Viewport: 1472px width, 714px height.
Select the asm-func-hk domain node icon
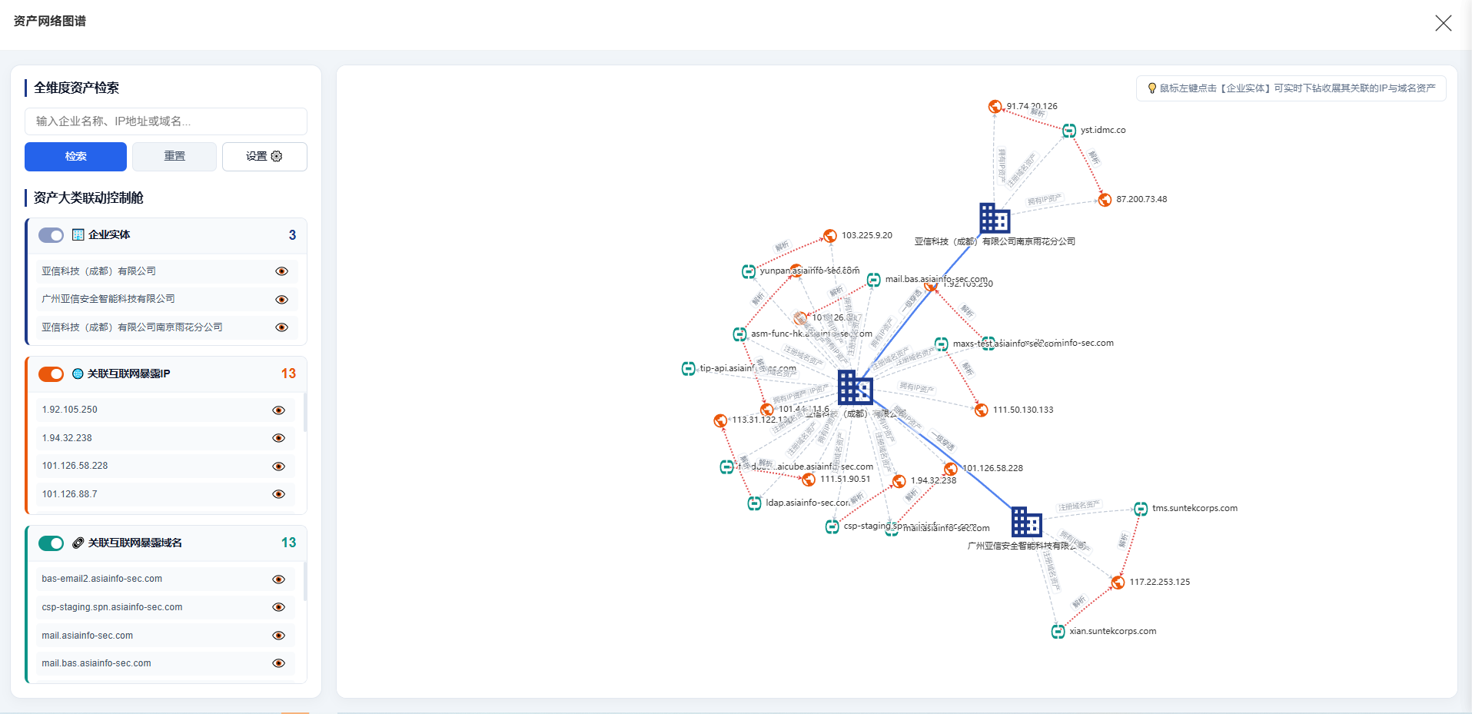(739, 334)
